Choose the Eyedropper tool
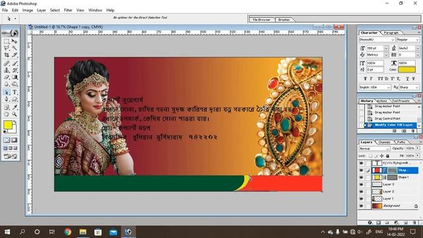The width and height of the screenshot is (423, 238). pyautogui.click(x=15, y=107)
